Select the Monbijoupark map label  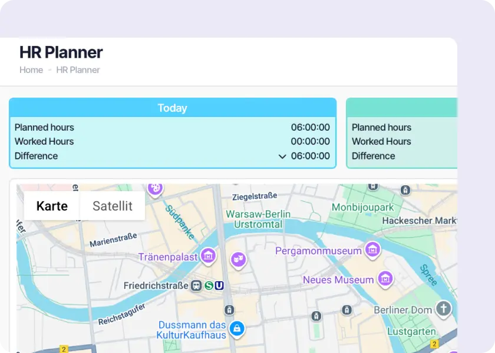pos(363,207)
